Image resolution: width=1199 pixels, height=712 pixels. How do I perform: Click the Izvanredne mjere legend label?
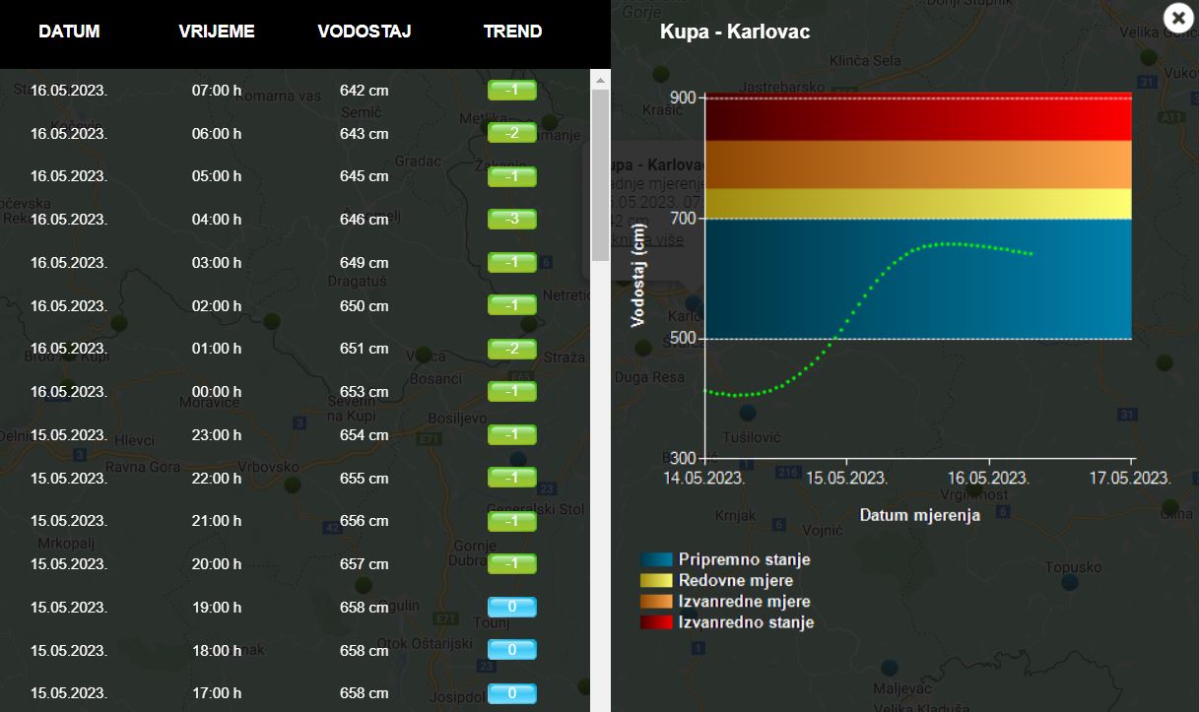click(x=744, y=602)
